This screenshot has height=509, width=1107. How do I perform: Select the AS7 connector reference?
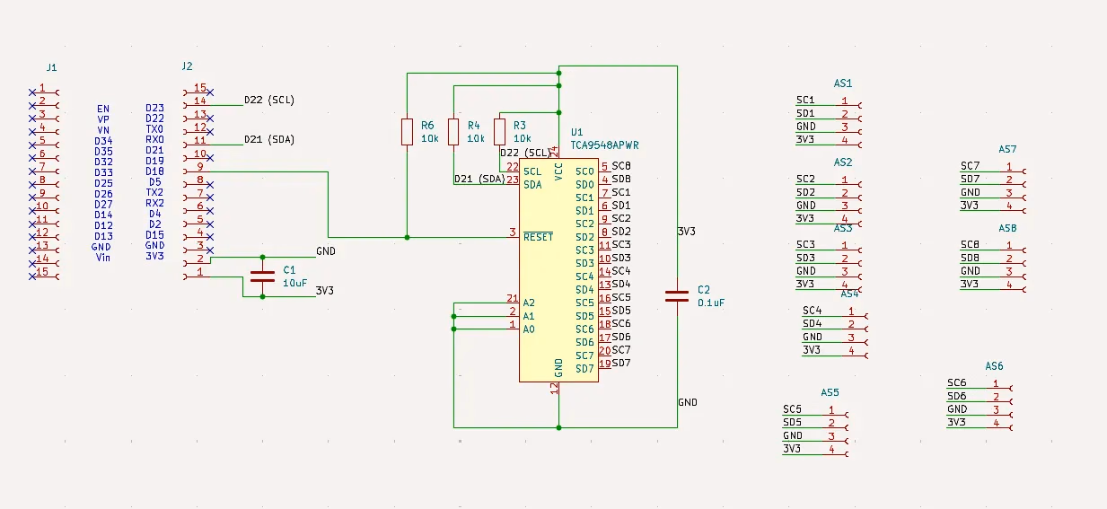click(1007, 149)
